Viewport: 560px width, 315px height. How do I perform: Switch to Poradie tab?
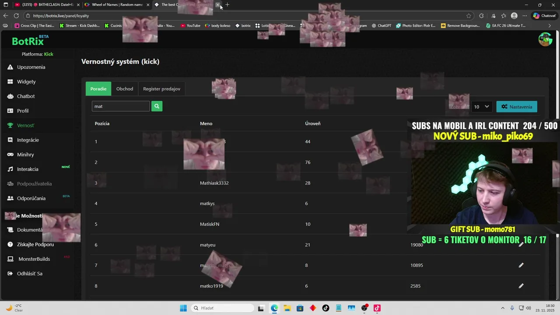coord(98,89)
